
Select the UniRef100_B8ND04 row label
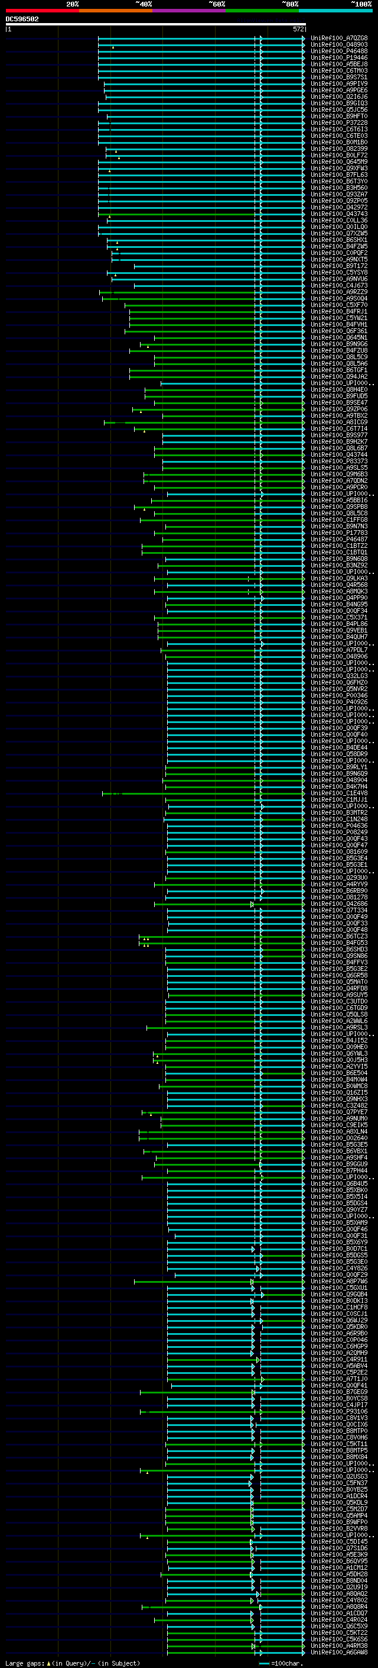point(339,1580)
